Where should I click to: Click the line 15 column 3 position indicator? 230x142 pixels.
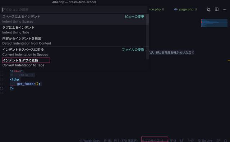tap(120, 141)
